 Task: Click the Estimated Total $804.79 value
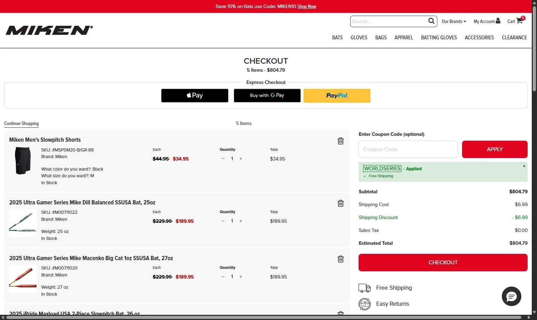point(518,243)
